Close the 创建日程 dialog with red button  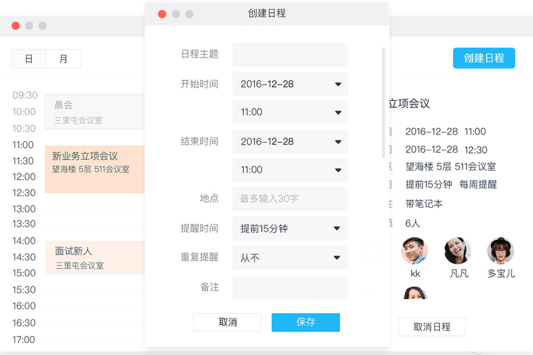[162, 13]
